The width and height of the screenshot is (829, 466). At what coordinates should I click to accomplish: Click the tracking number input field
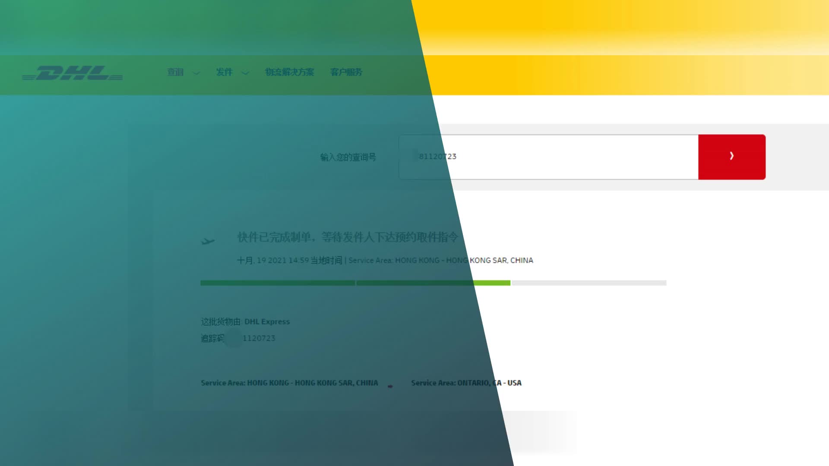pos(548,157)
